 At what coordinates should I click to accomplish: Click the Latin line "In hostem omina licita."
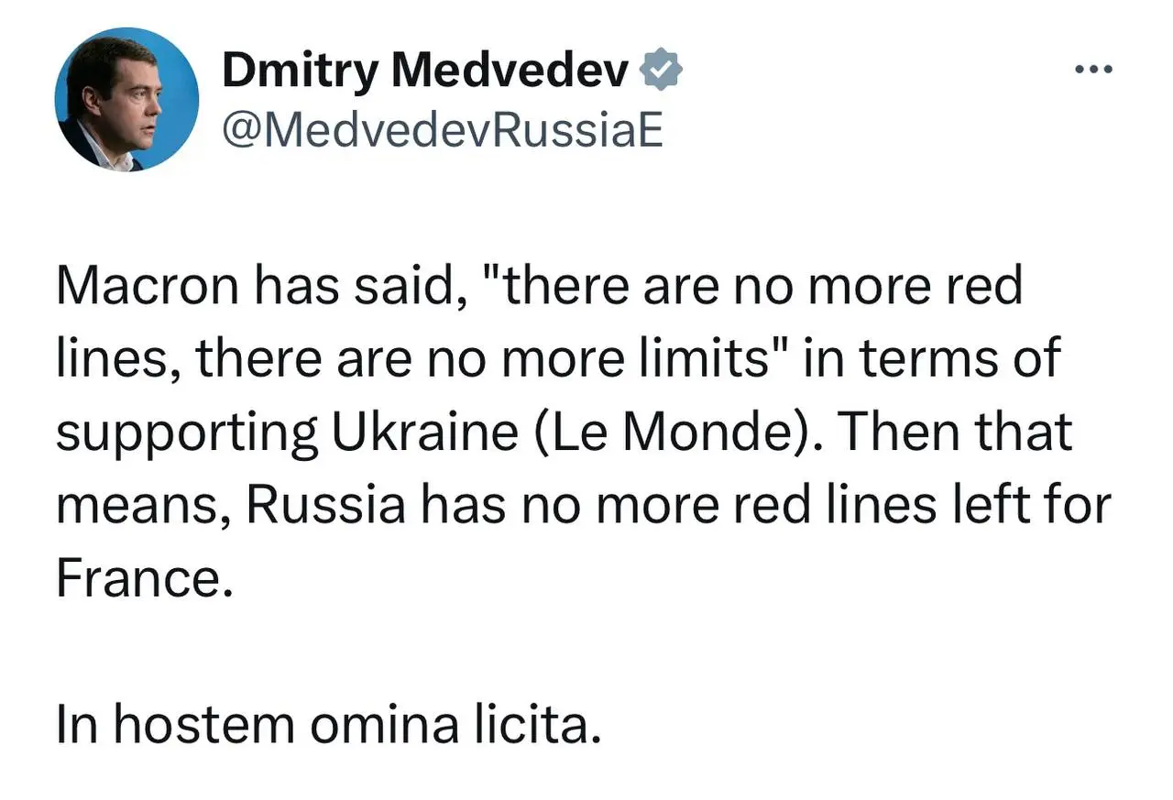(328, 724)
